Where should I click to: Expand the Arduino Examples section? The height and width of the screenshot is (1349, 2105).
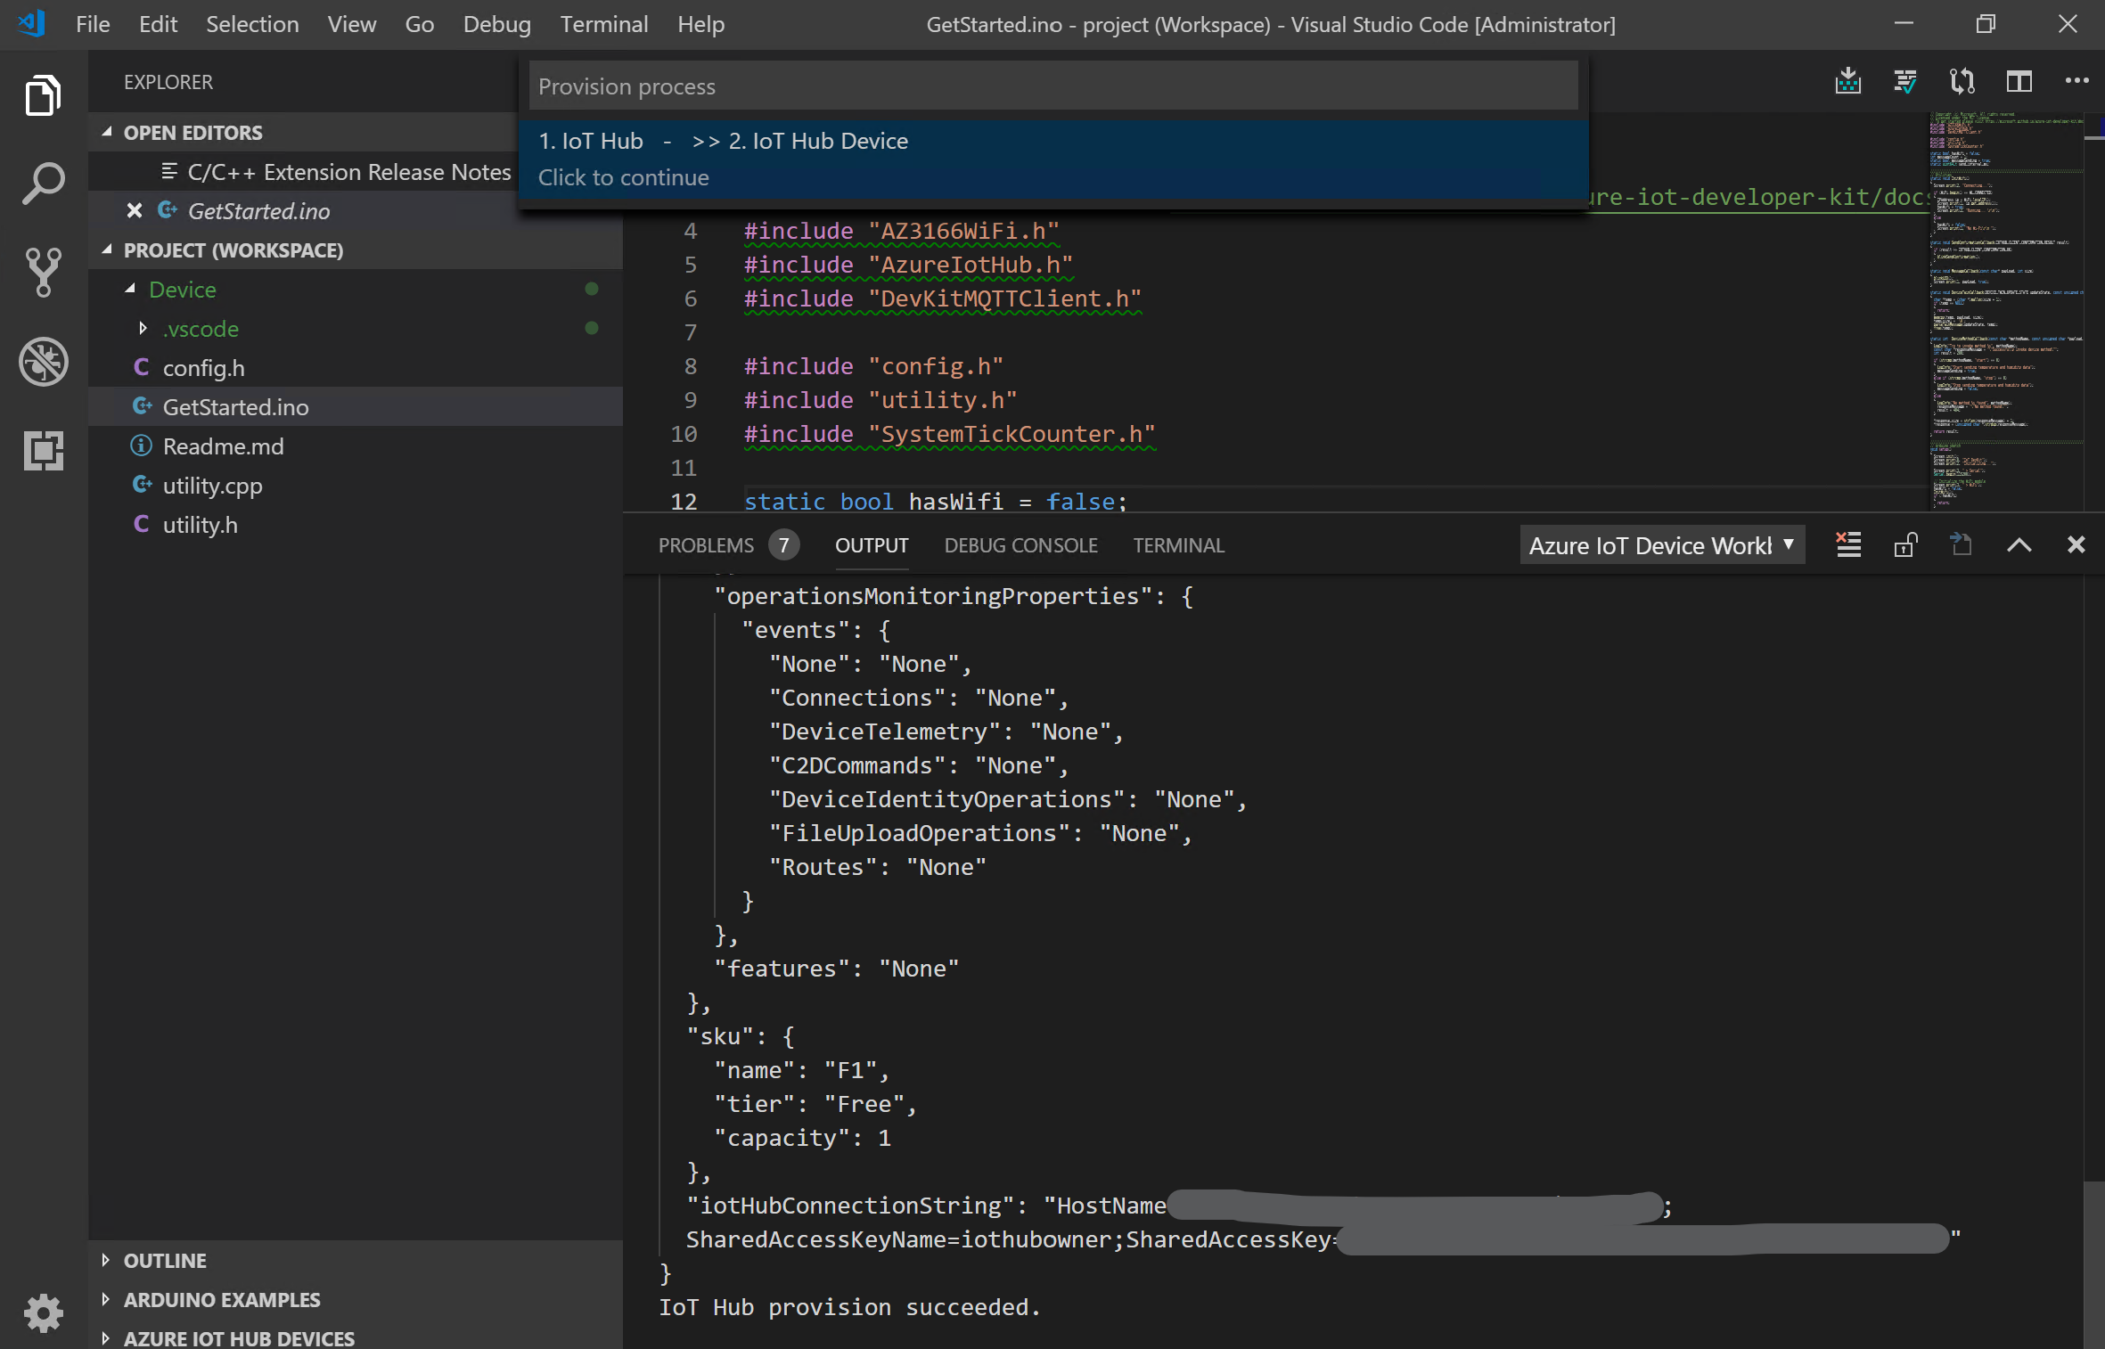[221, 1300]
